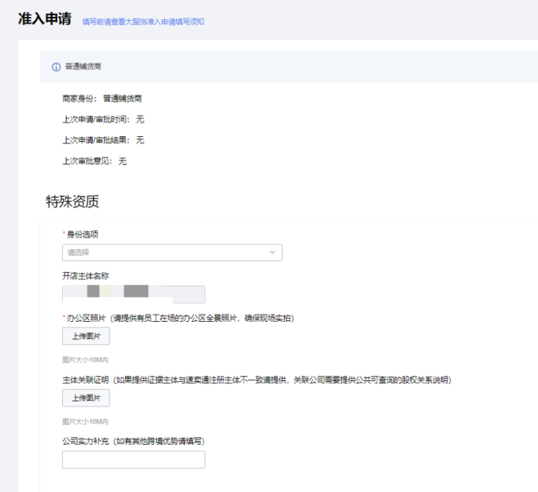Click the info icon beside 普通铺货商
This screenshot has width=538, height=492.
coord(56,67)
